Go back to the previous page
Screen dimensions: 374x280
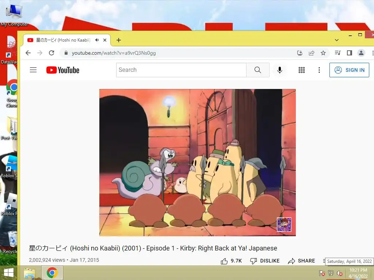tap(28, 53)
